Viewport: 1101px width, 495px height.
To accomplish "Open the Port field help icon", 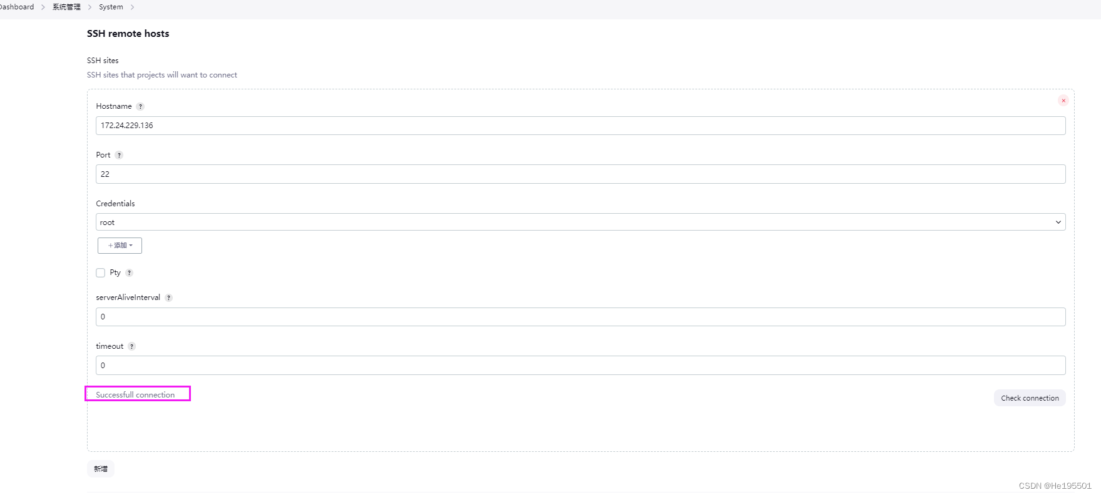I will tap(119, 156).
